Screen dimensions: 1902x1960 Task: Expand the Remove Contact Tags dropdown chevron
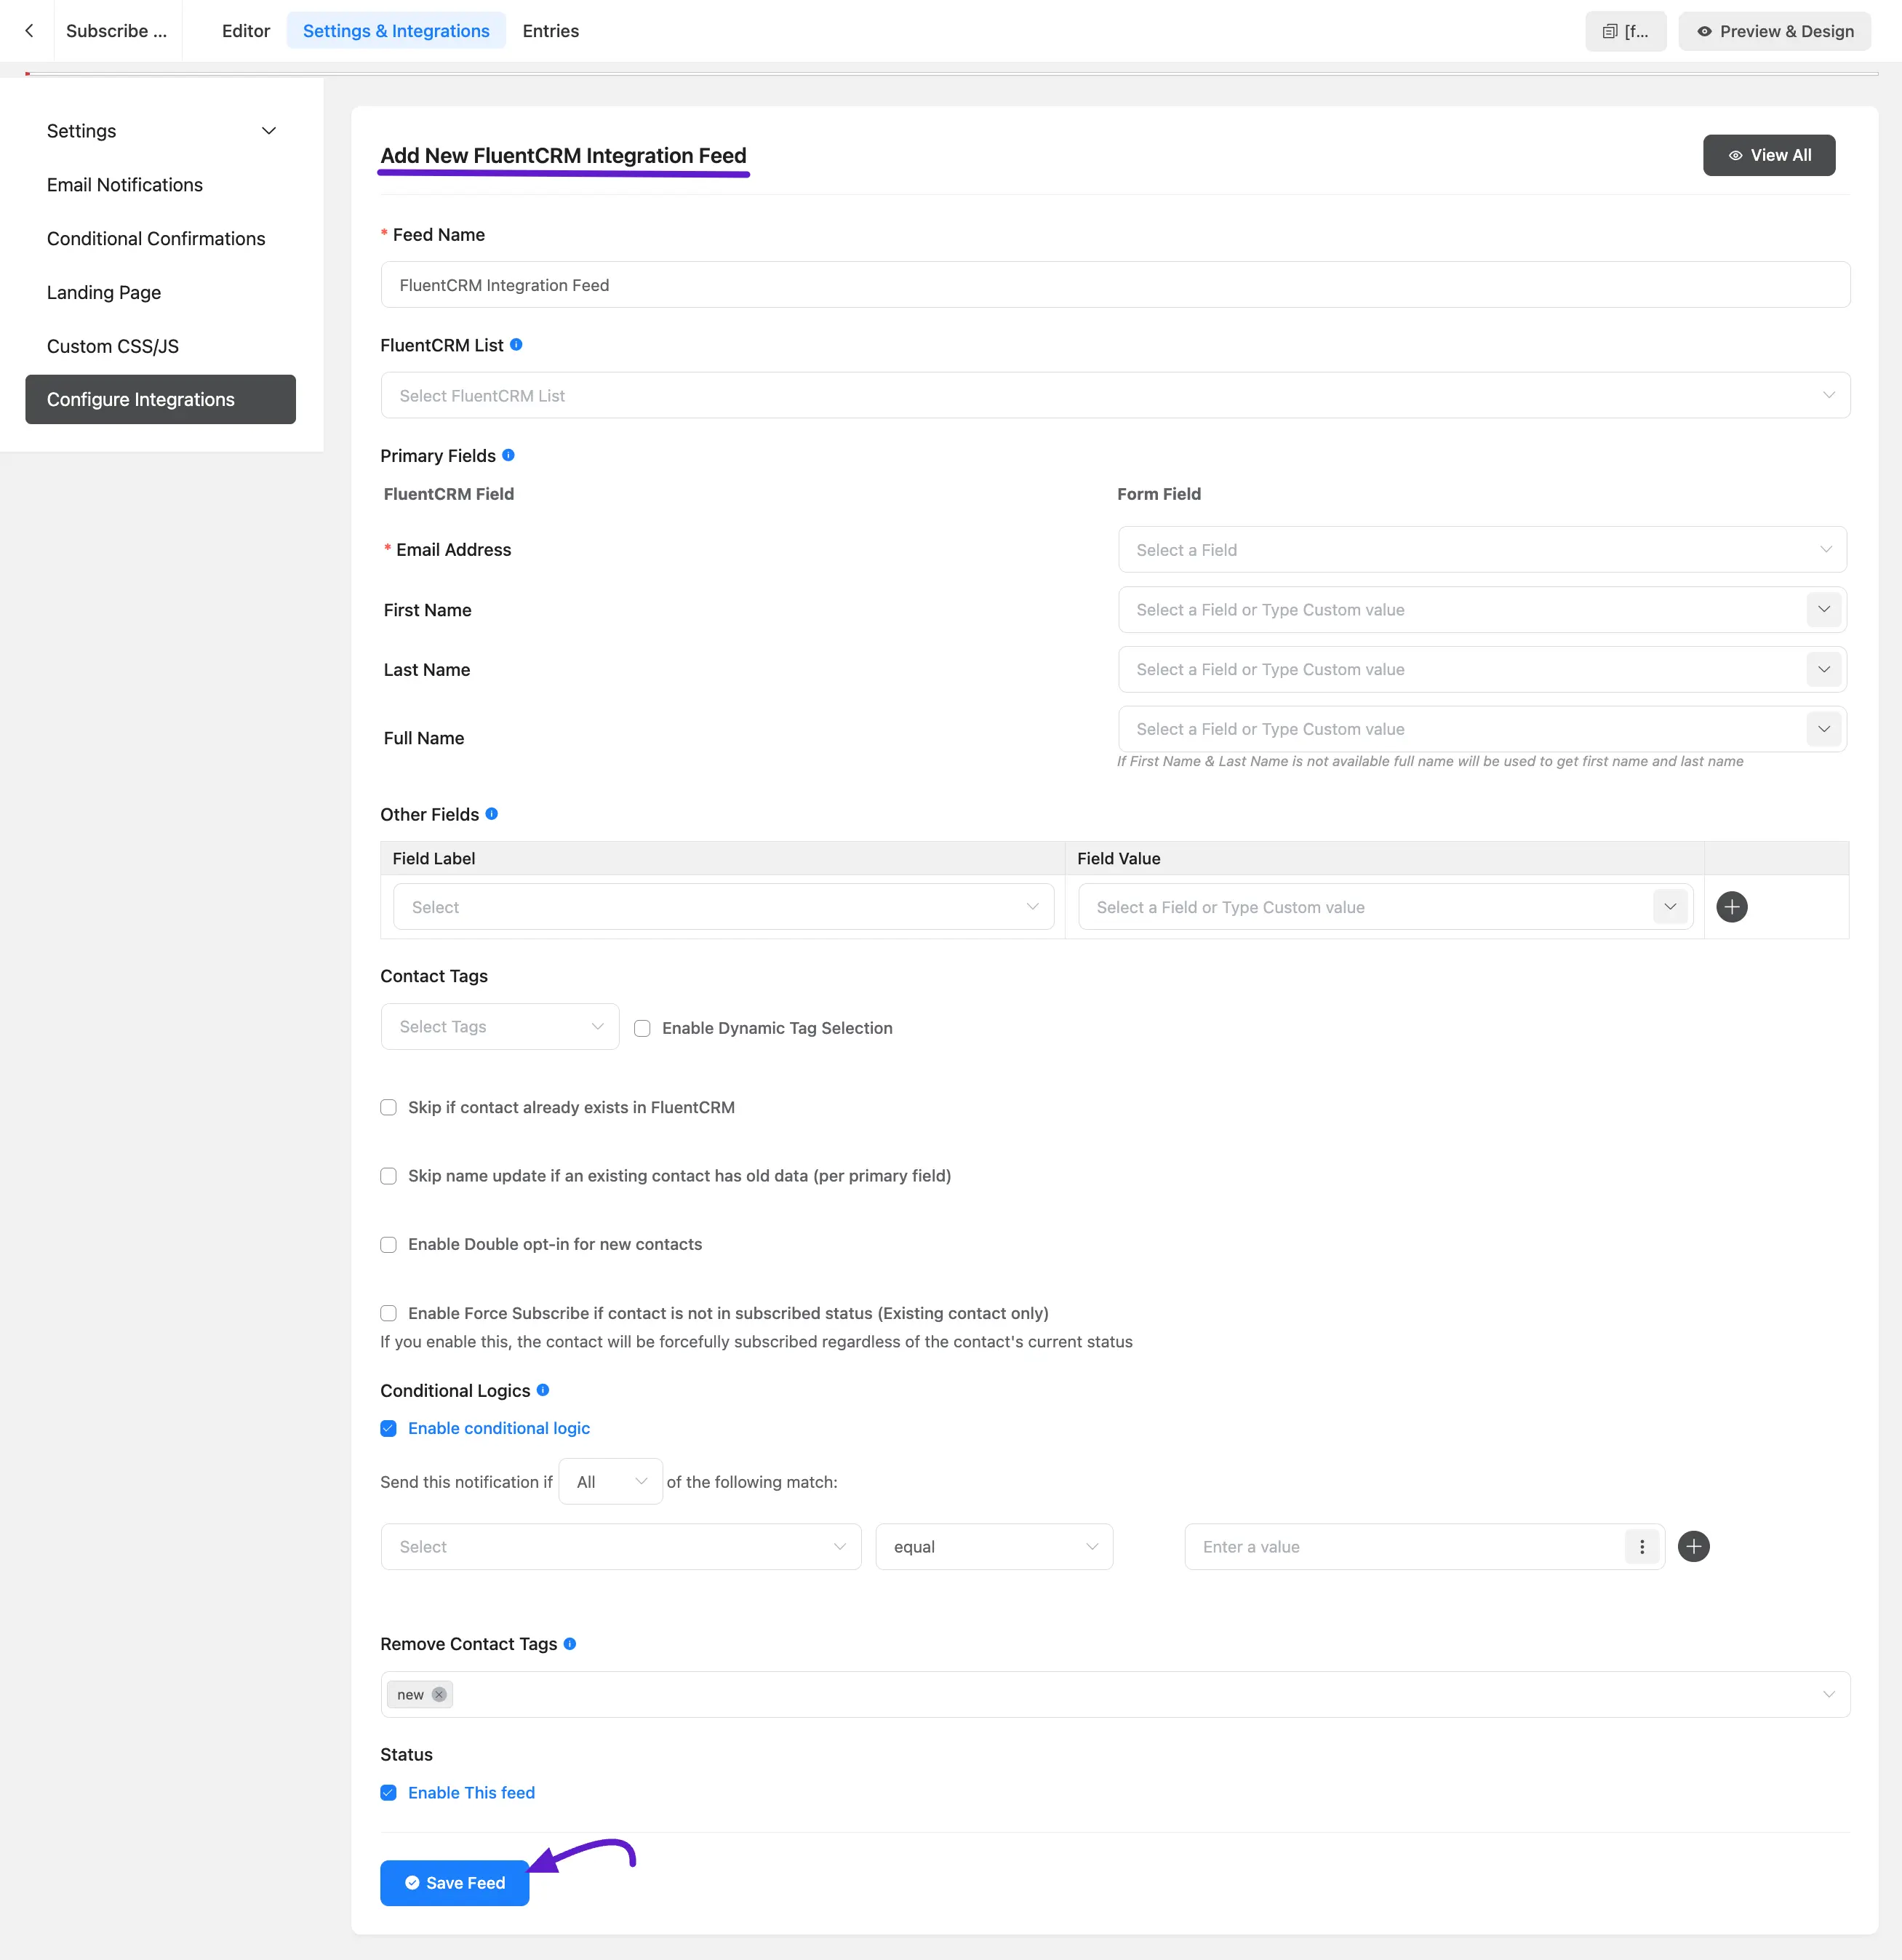(1828, 1695)
